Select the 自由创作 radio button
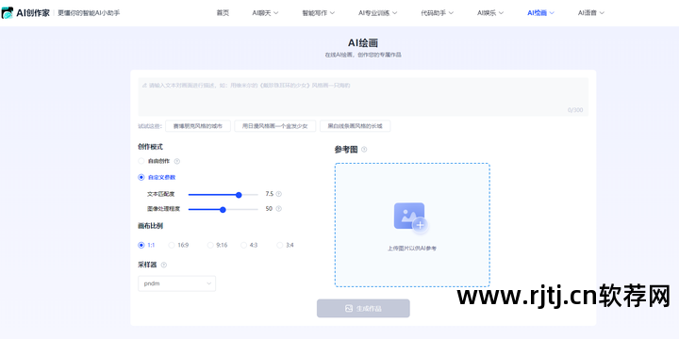 pos(141,161)
